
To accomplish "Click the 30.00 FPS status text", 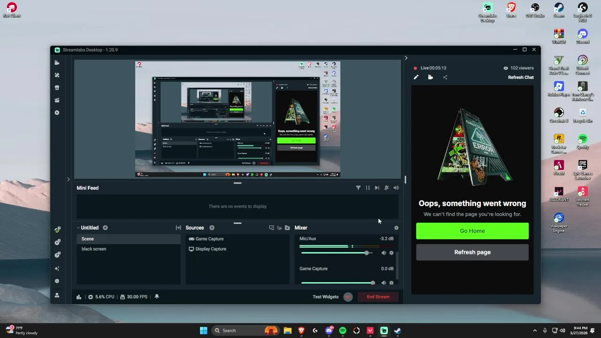I will point(137,297).
